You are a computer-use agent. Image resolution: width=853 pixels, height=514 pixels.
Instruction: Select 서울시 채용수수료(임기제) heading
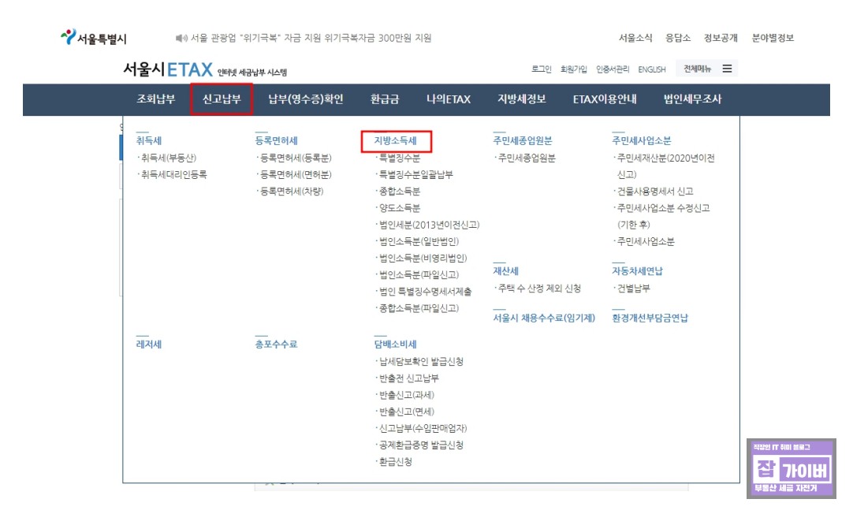pyautogui.click(x=544, y=318)
